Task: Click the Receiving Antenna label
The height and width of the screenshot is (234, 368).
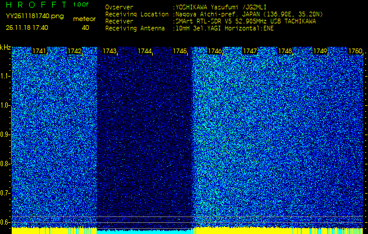Action: (135, 29)
